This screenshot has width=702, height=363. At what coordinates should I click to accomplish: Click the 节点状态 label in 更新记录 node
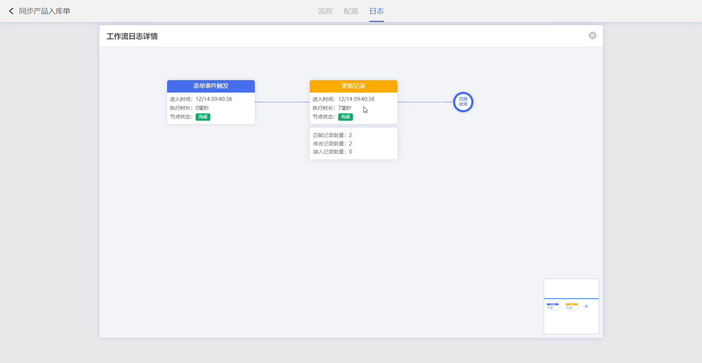[x=324, y=117]
